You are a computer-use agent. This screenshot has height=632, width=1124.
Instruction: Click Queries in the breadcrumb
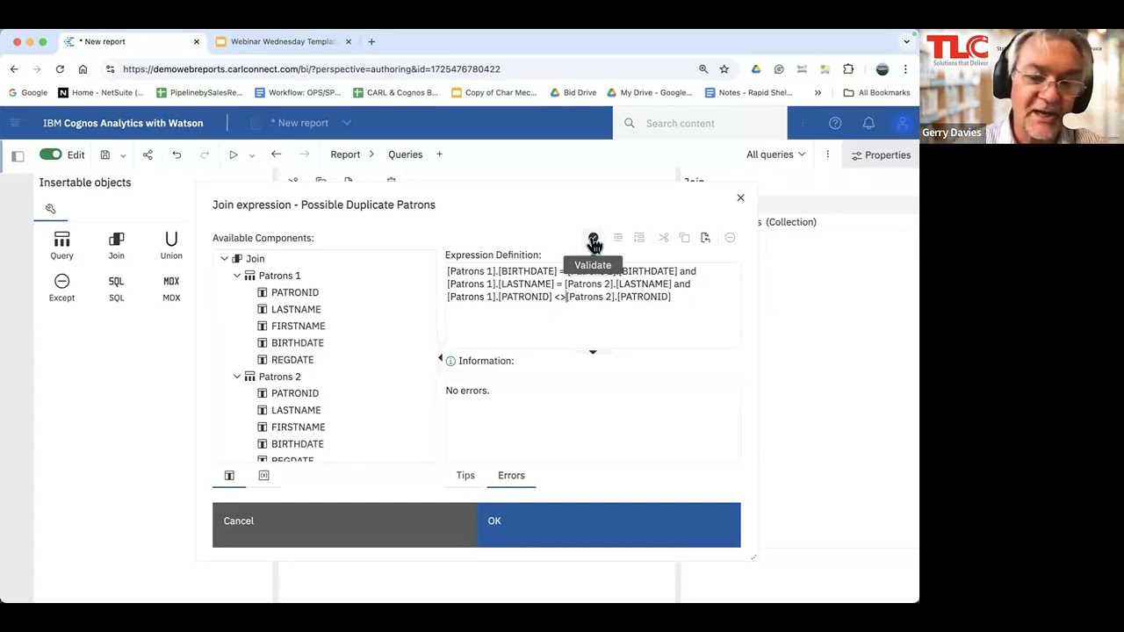(x=406, y=154)
